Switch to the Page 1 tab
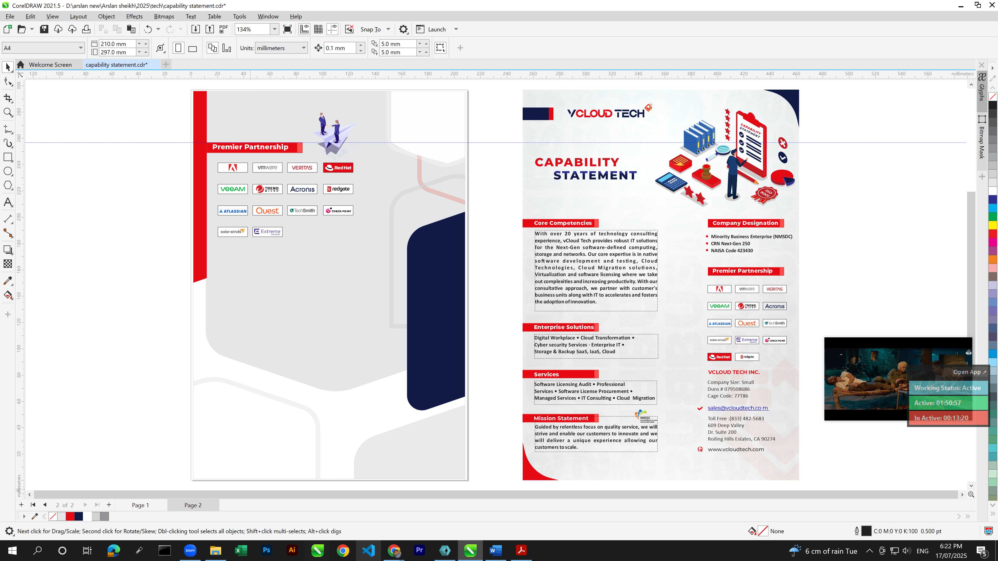 [x=140, y=505]
